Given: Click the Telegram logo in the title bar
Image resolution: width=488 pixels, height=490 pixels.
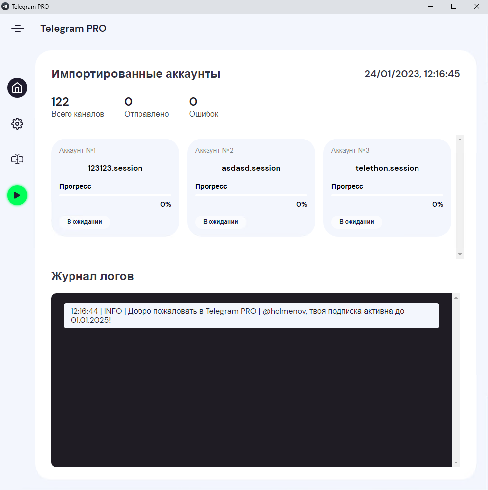Looking at the screenshot, I should (x=5, y=6).
